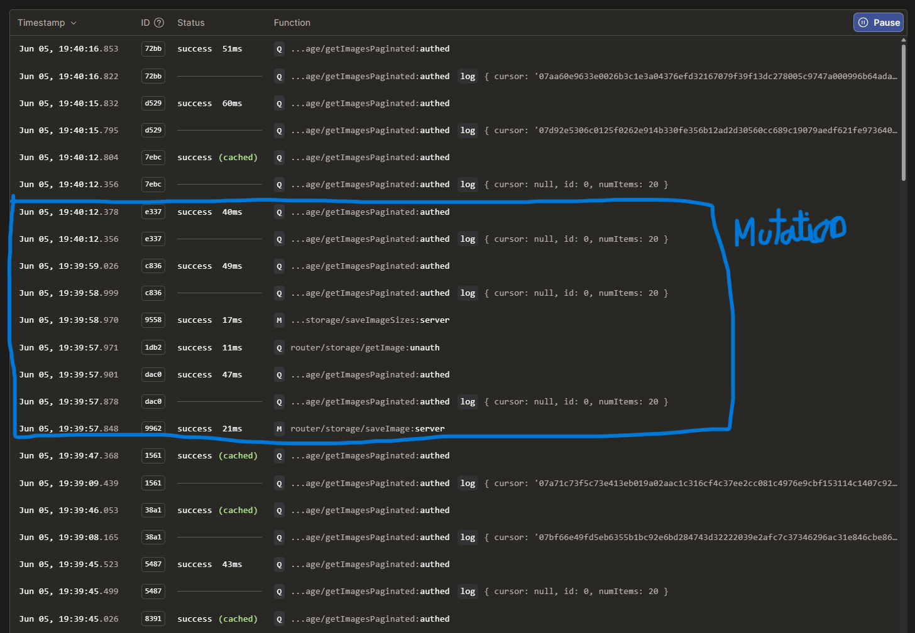Click the Q query icon in 19:39:45.523 row
Screen dimensions: 915x633
point(279,565)
